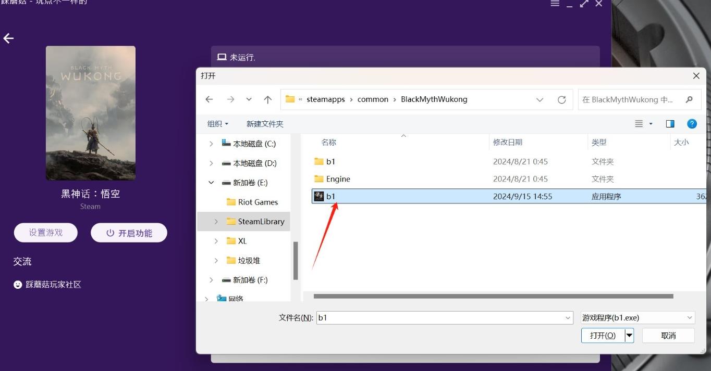Viewport: 711px width, 371px height.
Task: Select the b1 application file
Action: pyautogui.click(x=509, y=196)
